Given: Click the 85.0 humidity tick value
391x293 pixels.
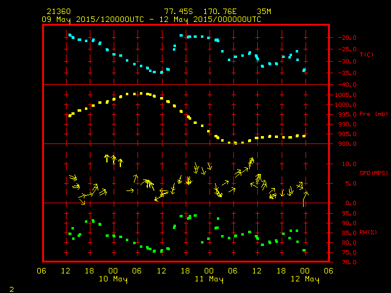Looking at the screenshot, I should [349, 233].
